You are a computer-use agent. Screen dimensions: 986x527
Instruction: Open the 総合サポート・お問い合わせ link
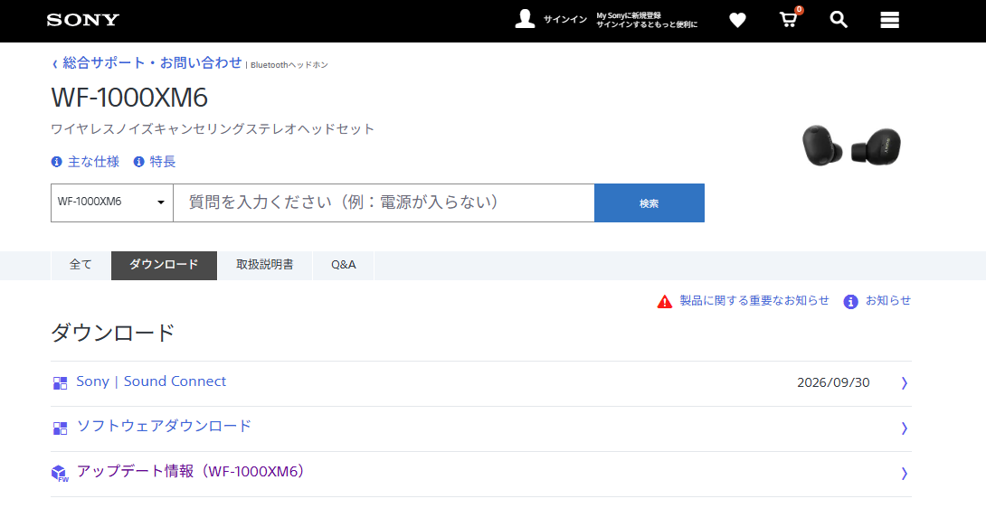tap(152, 62)
